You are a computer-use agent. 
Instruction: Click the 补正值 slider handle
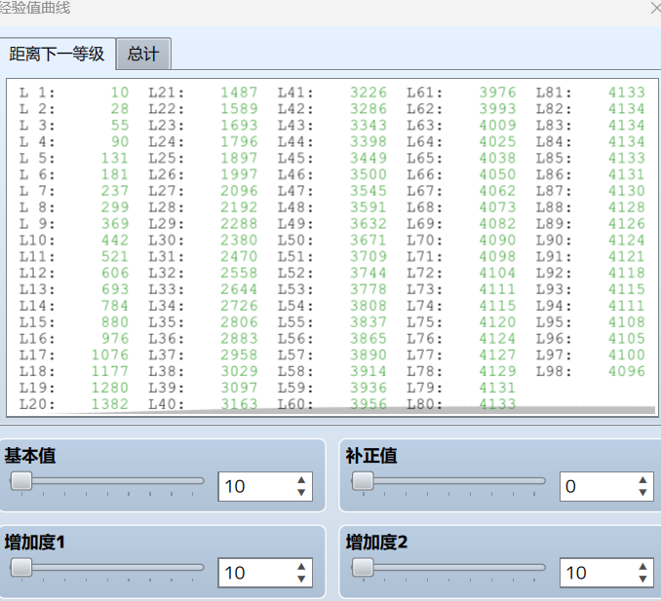[x=363, y=480]
